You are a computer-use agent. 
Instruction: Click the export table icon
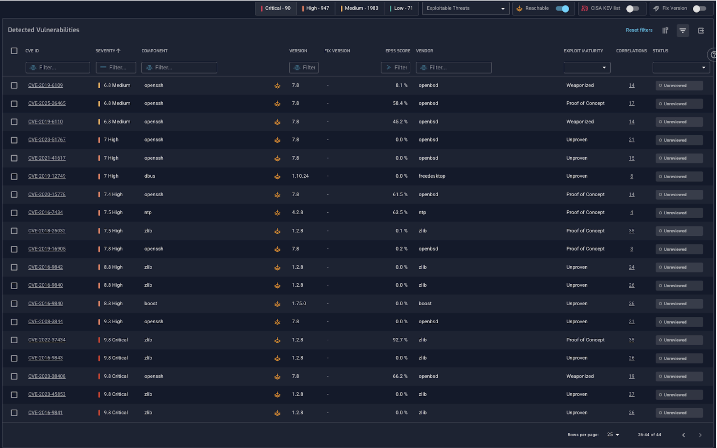click(x=701, y=30)
